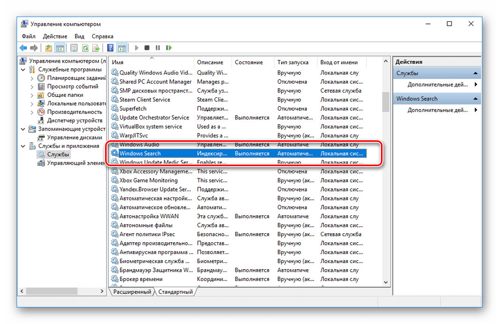499x324 pixels.
Task: Expand the Планировщик заданий tree node
Action: click(x=32, y=78)
